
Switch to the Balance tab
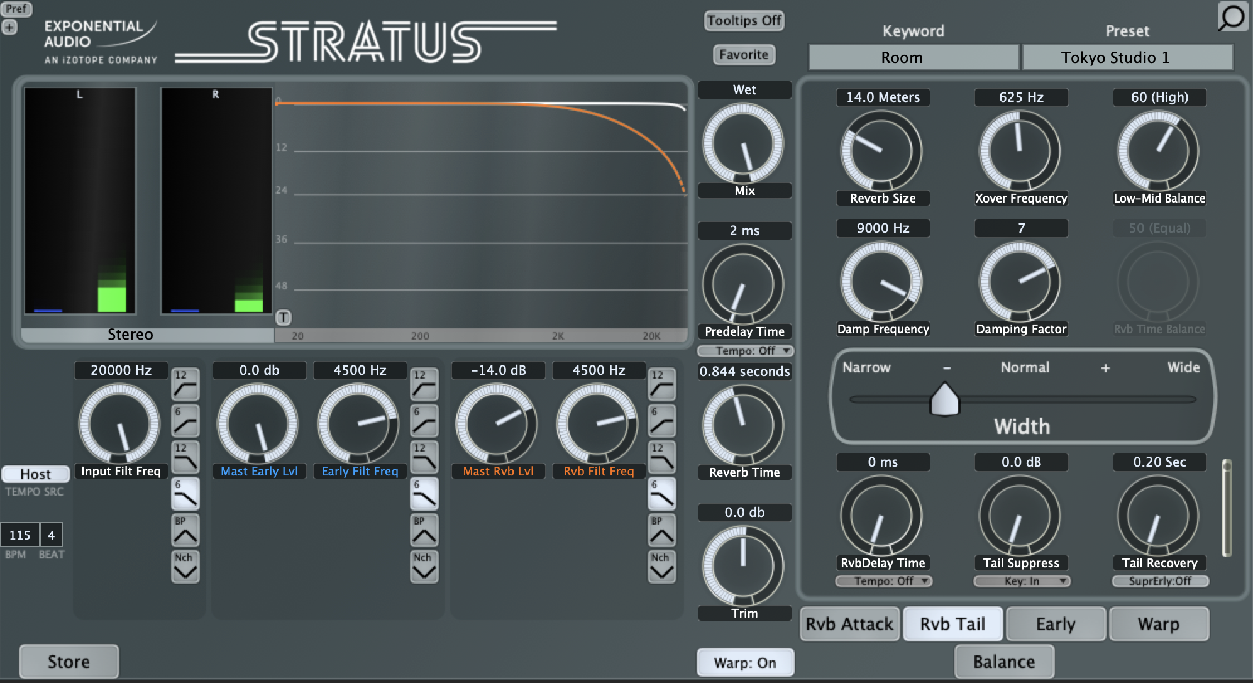pos(1004,662)
